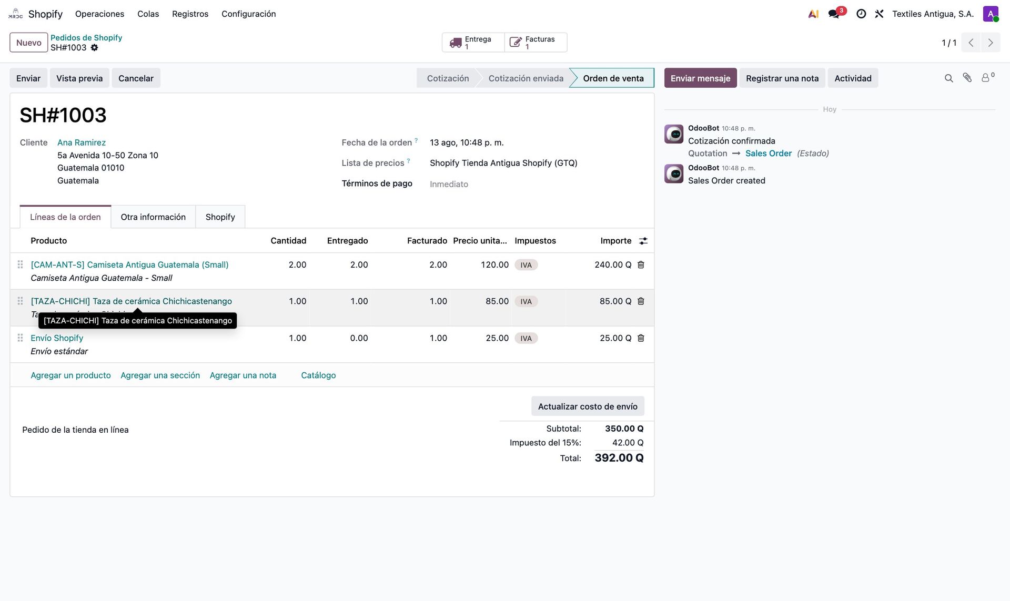Delete the Envío Shopify line
Screen dimensions: 1010x601
click(641, 338)
